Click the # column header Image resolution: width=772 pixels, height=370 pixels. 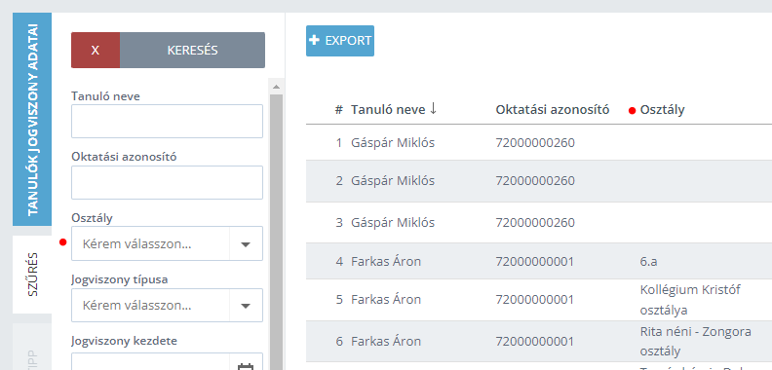click(339, 110)
